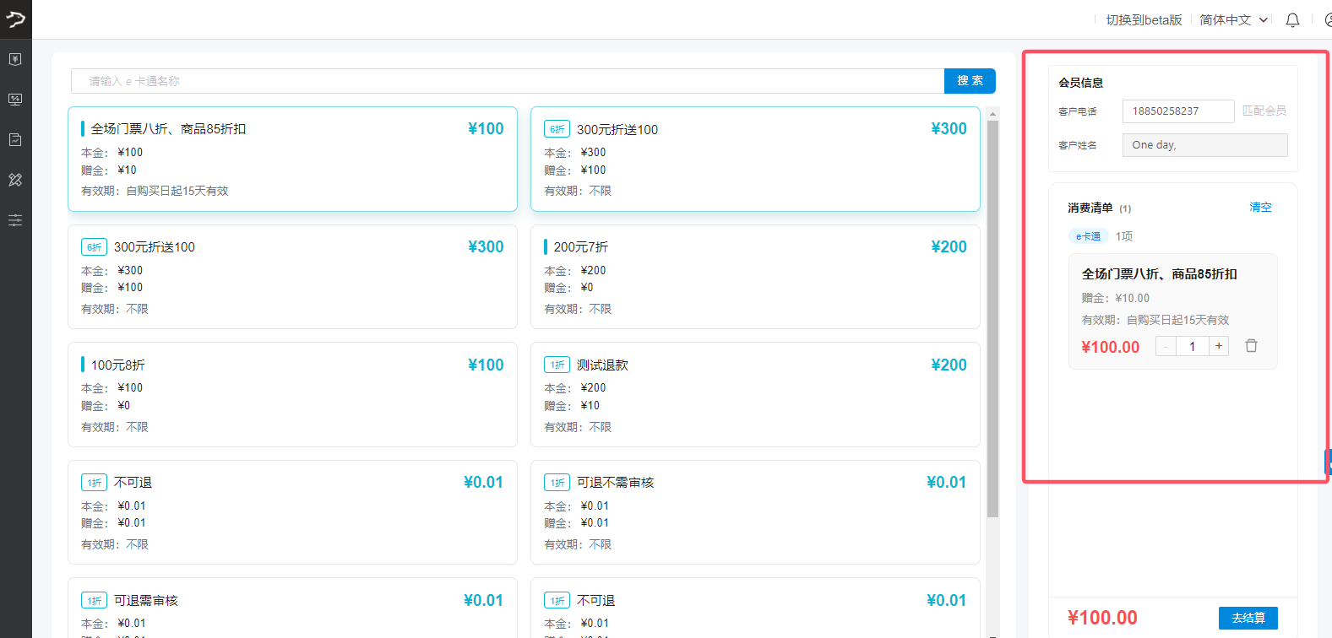Open the percent monitor sidebar icon

click(x=15, y=100)
